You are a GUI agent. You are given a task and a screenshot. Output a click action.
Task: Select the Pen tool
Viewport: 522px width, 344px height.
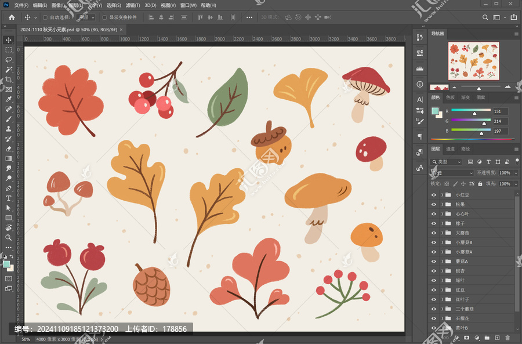tap(9, 188)
